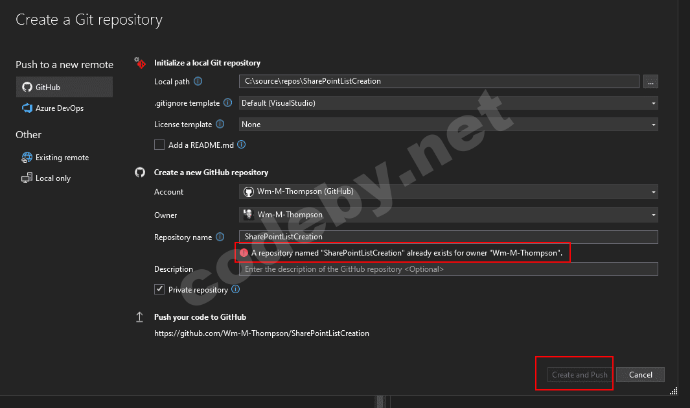Screen dimensions: 690x408
Task: Click the Initialize a local Git repository heading
Action: (x=207, y=63)
